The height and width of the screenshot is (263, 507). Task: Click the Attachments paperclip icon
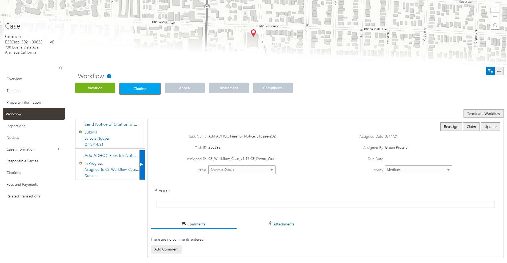tap(270, 224)
